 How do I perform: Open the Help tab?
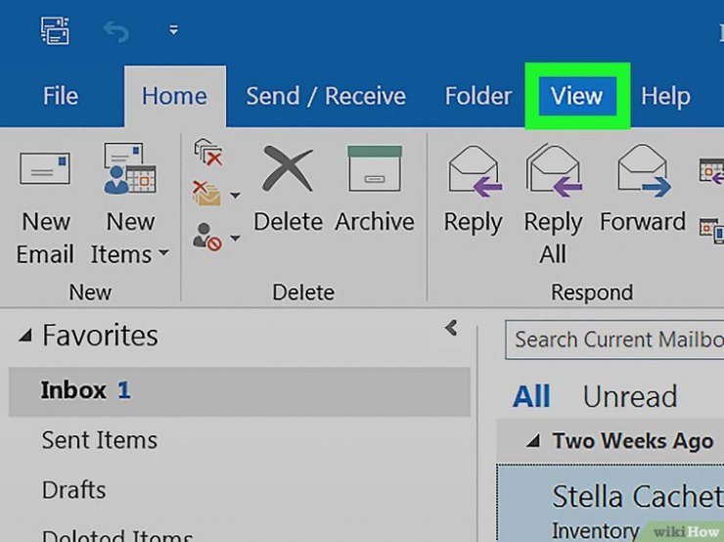(665, 96)
